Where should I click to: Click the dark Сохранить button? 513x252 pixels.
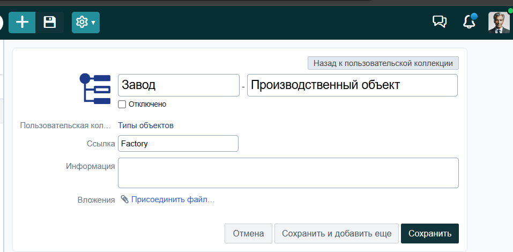430,233
